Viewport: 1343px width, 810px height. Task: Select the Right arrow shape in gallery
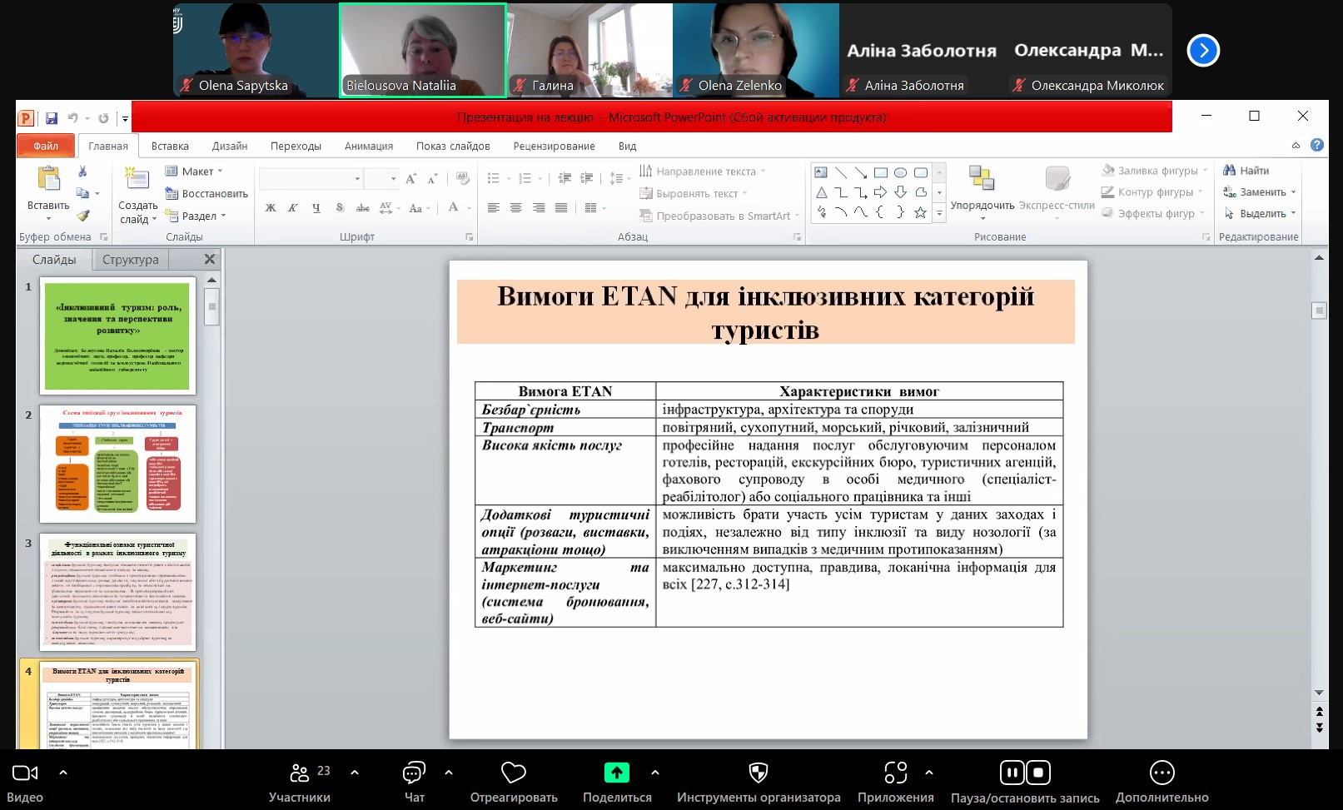coord(881,192)
